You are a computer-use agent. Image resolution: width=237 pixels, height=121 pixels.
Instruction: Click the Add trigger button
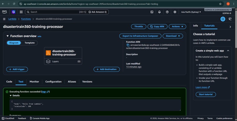tap(17, 69)
